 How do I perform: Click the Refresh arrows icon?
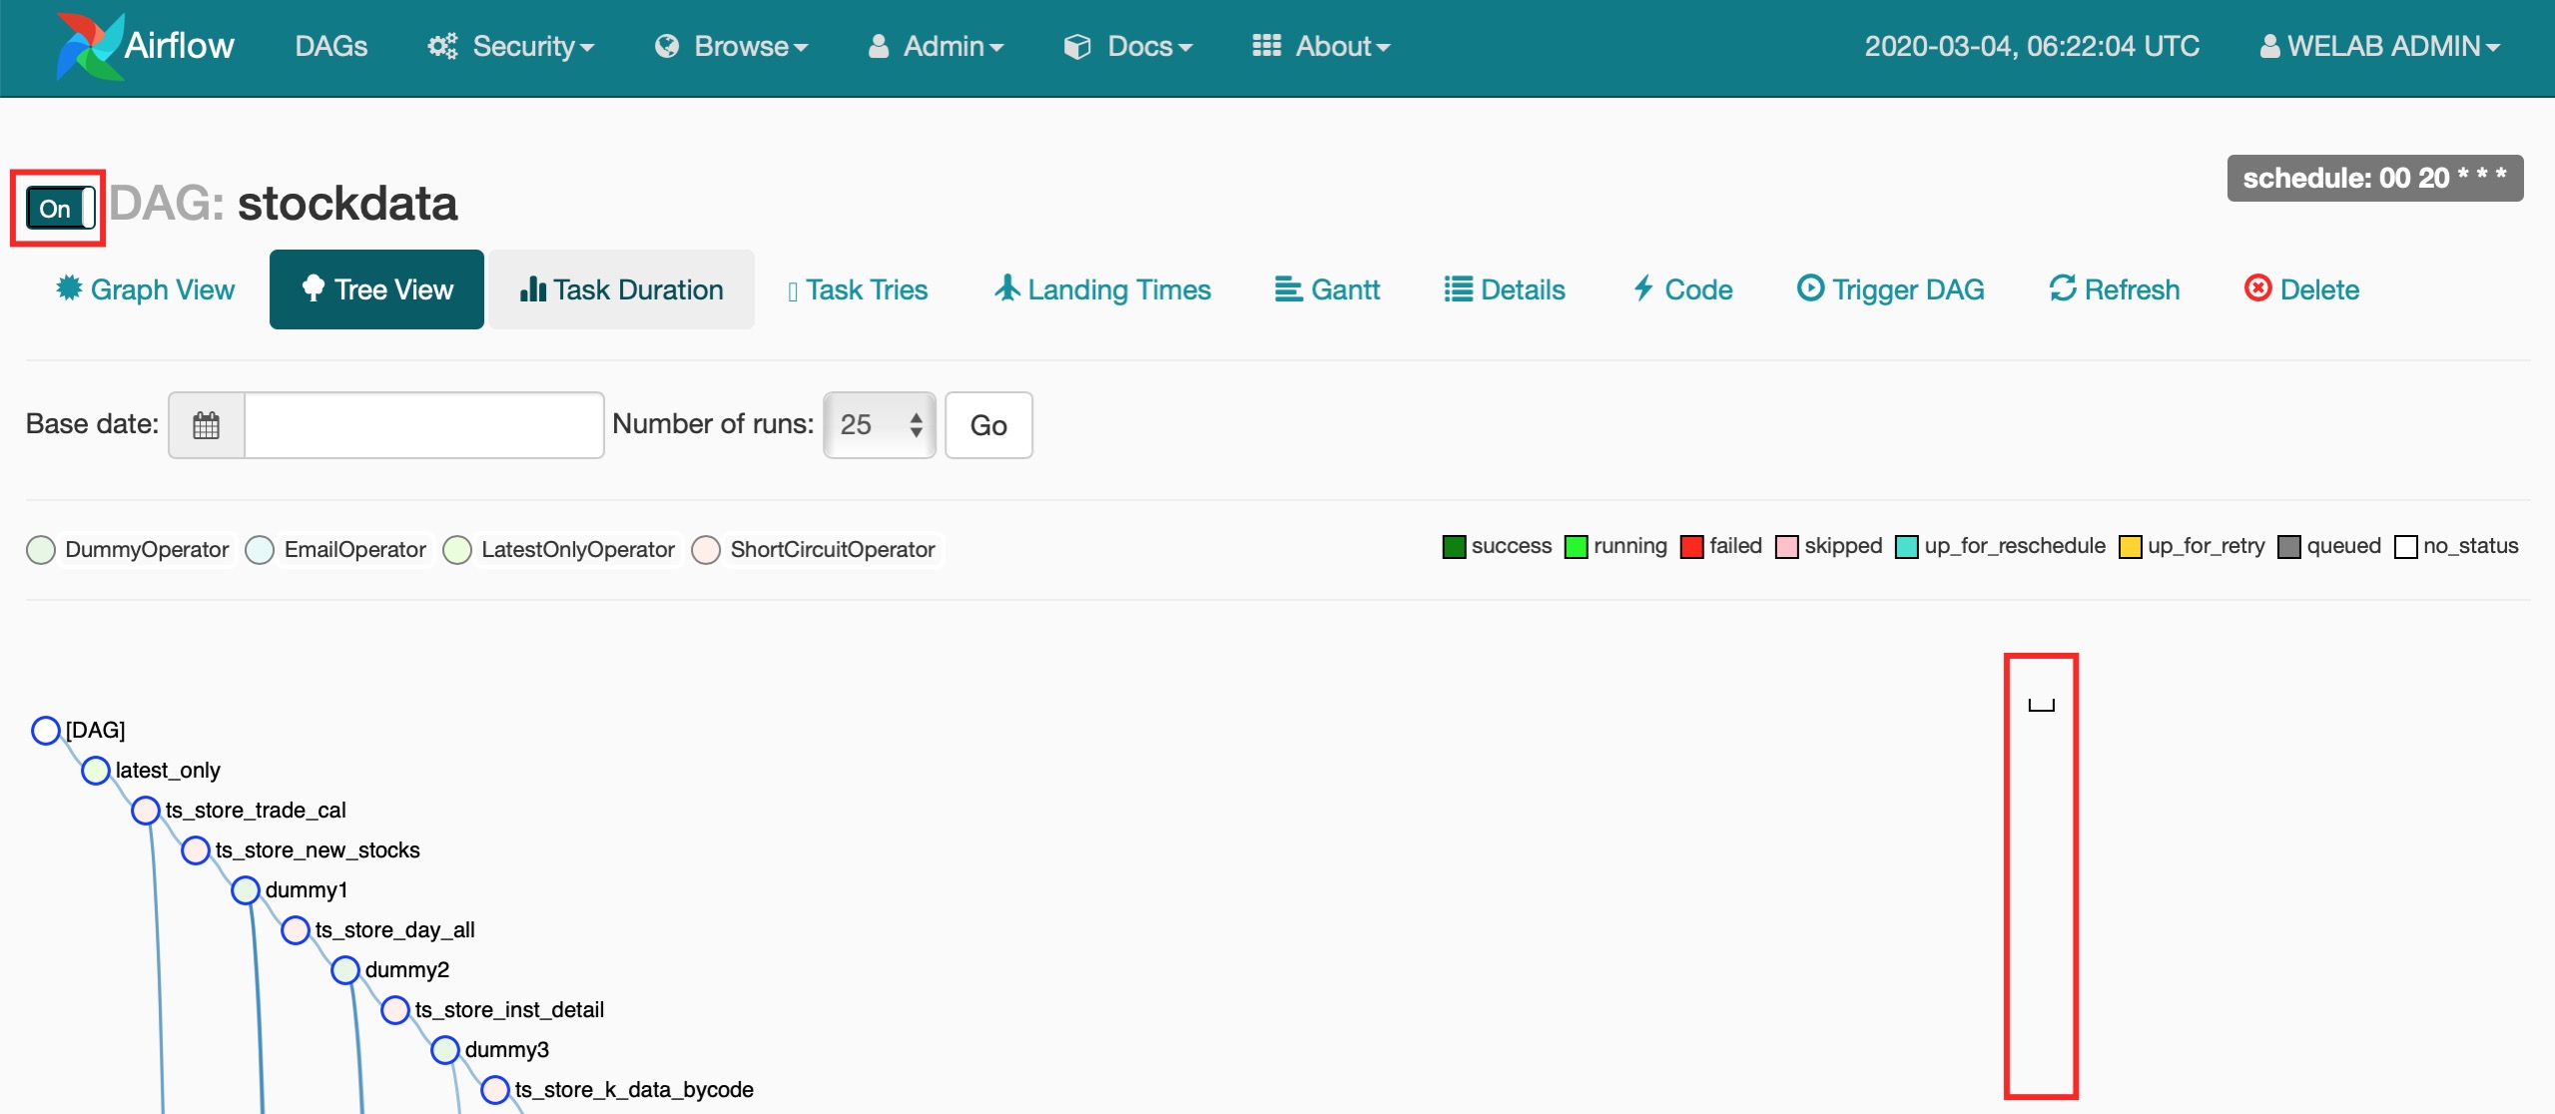click(x=2062, y=288)
